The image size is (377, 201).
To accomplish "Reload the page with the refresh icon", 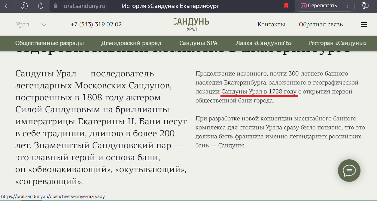I will (x=41, y=6).
